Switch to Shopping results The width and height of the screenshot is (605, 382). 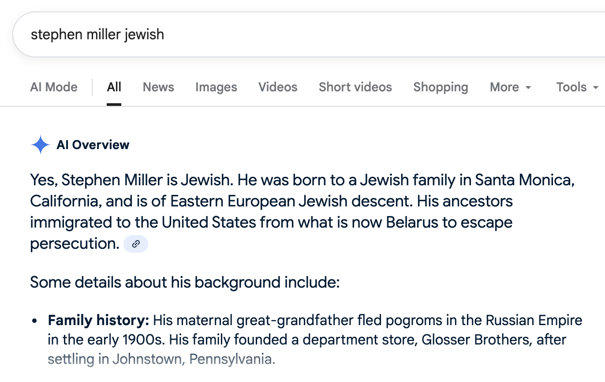click(441, 87)
